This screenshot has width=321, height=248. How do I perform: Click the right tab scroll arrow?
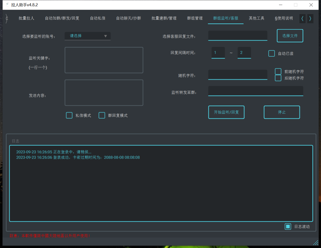click(x=310, y=18)
